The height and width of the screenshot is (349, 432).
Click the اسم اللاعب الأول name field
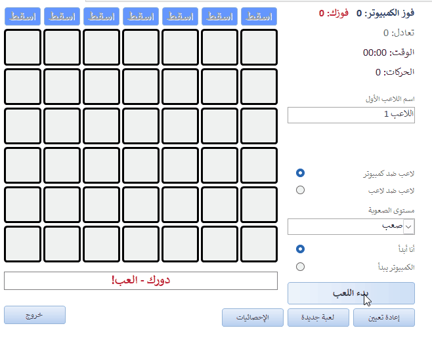pos(351,115)
